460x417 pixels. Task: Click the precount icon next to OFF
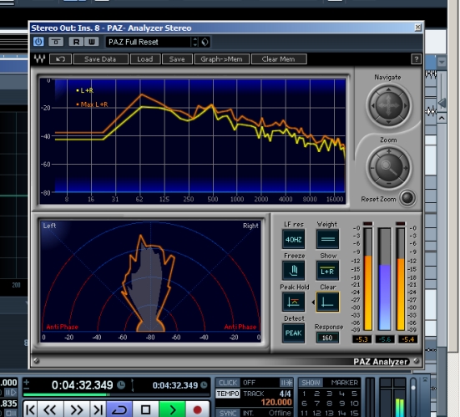[286, 383]
